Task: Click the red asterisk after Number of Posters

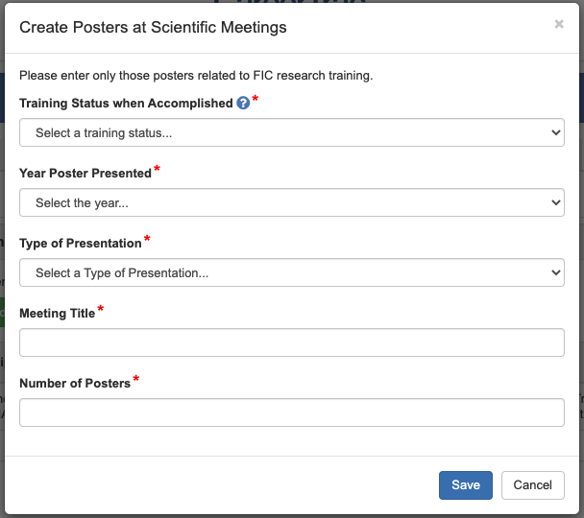Action: tap(136, 381)
